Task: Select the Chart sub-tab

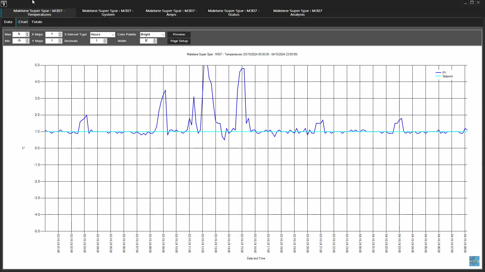Action: coord(23,22)
